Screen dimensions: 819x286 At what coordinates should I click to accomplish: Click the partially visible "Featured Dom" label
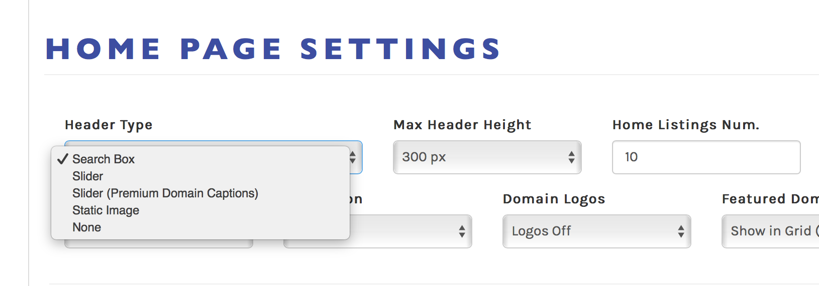tap(770, 199)
